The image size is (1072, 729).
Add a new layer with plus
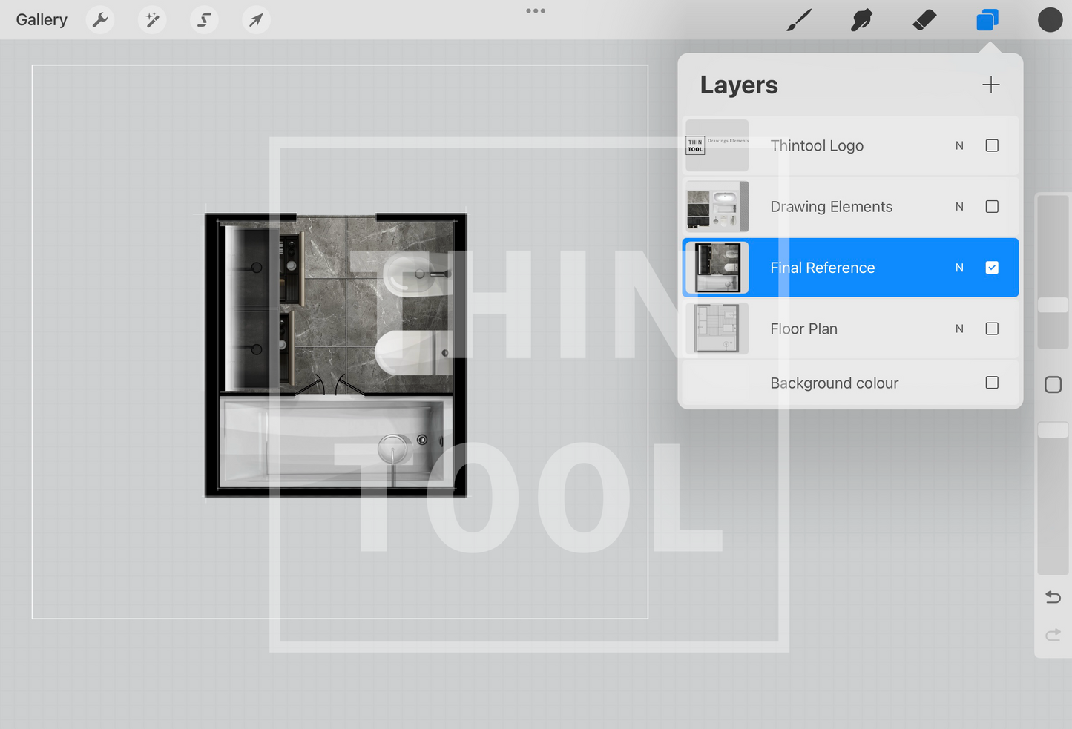(991, 85)
